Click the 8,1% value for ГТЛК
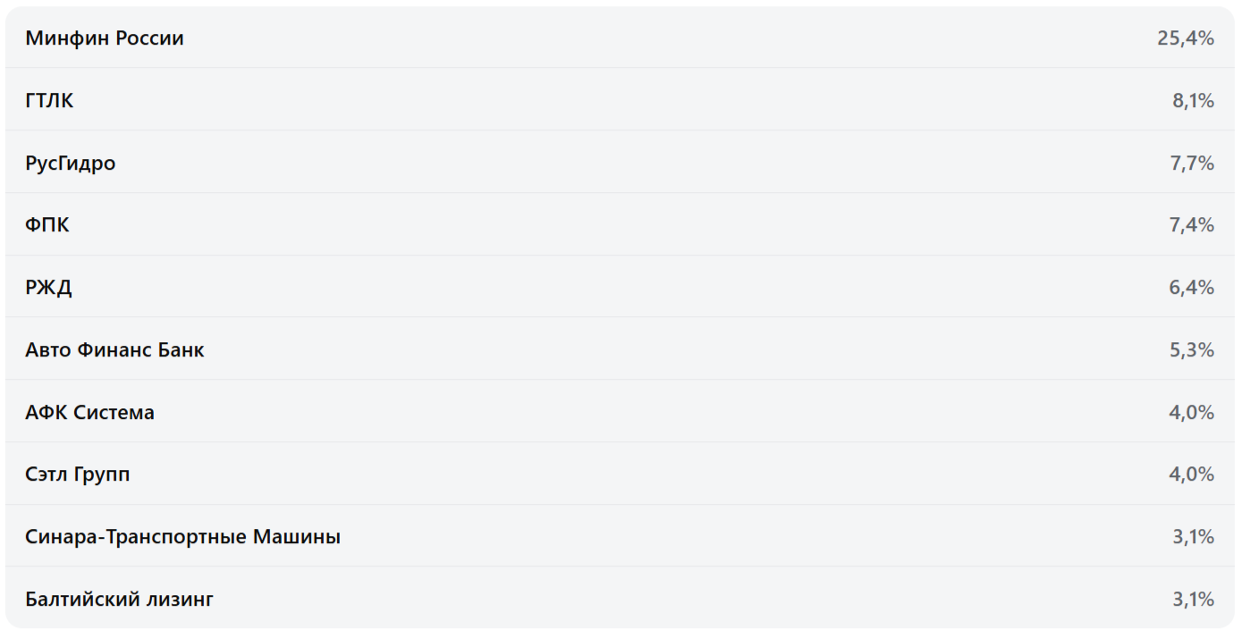Screen dimensions: 1242x638 1193,101
